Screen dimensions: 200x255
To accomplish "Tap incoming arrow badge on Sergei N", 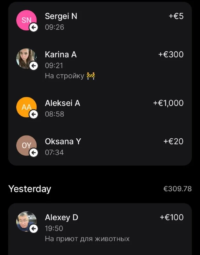I will coord(33,28).
